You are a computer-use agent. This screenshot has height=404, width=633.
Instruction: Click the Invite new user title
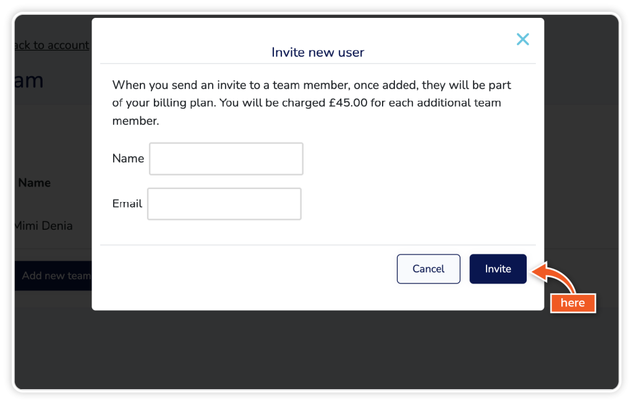318,53
